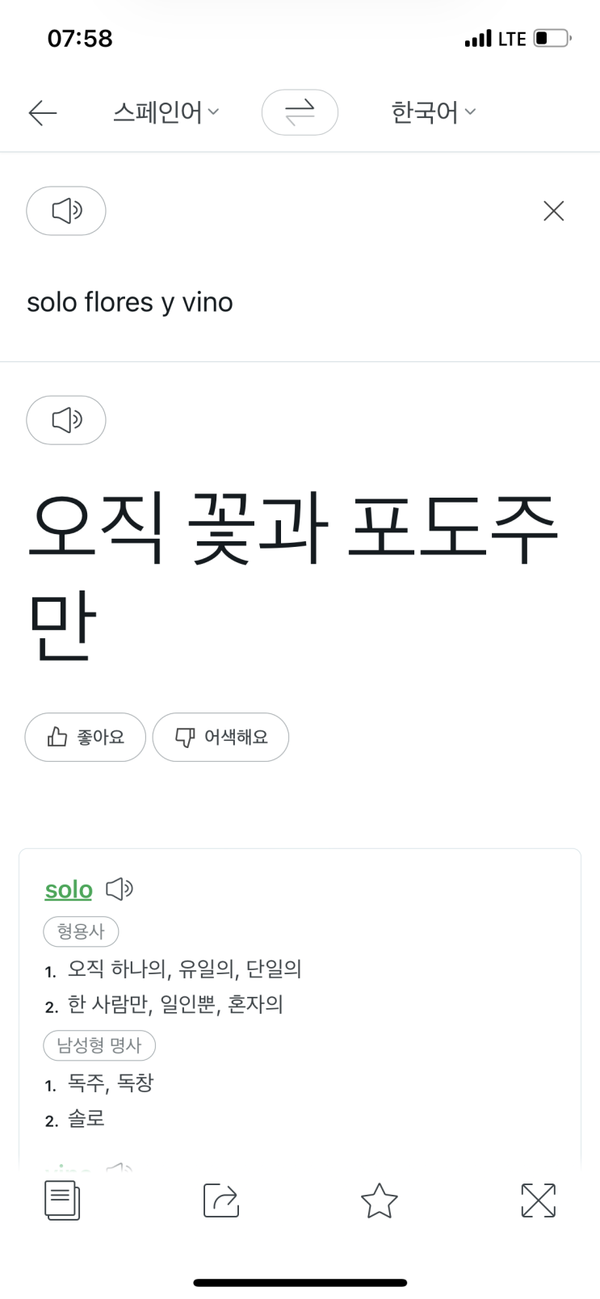Image resolution: width=600 pixels, height=1299 pixels.
Task: Swap source and target languages
Action: pyautogui.click(x=300, y=112)
